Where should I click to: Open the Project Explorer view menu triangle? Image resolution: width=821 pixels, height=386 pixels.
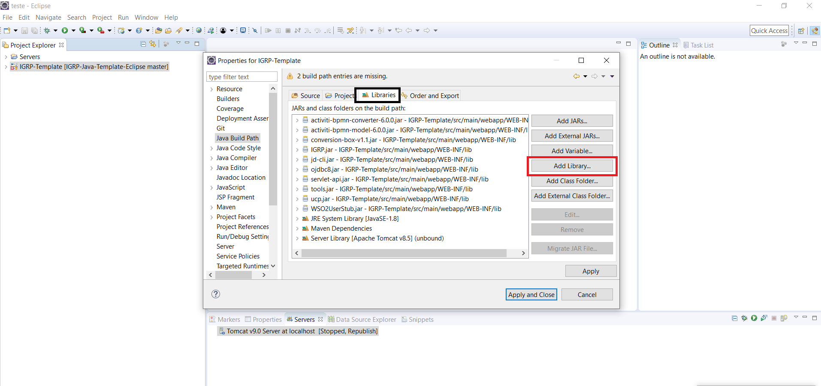(178, 43)
